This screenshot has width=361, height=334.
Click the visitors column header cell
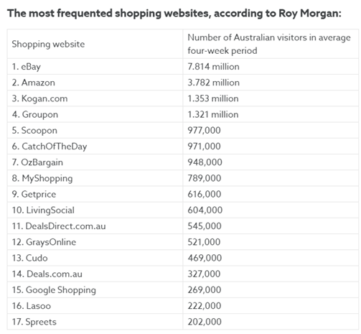269,44
